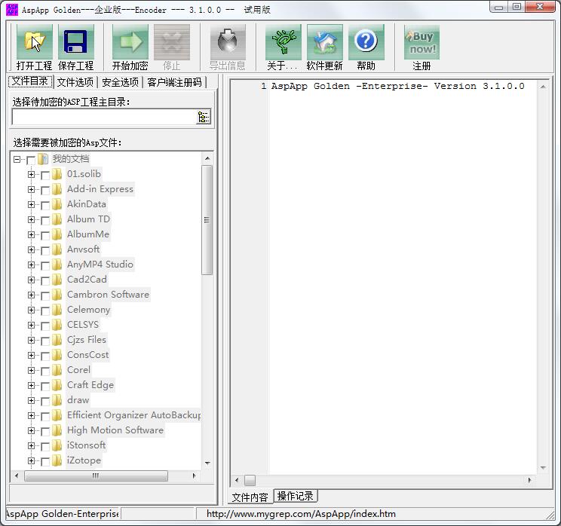The height and width of the screenshot is (526, 561).
Task: Click the 保存工程 save project icon
Action: click(75, 42)
